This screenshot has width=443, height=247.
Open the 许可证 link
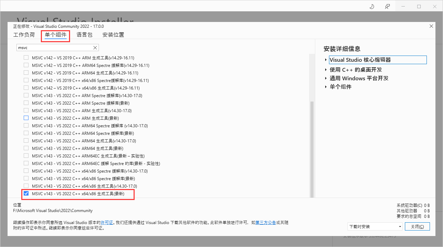click(107, 222)
